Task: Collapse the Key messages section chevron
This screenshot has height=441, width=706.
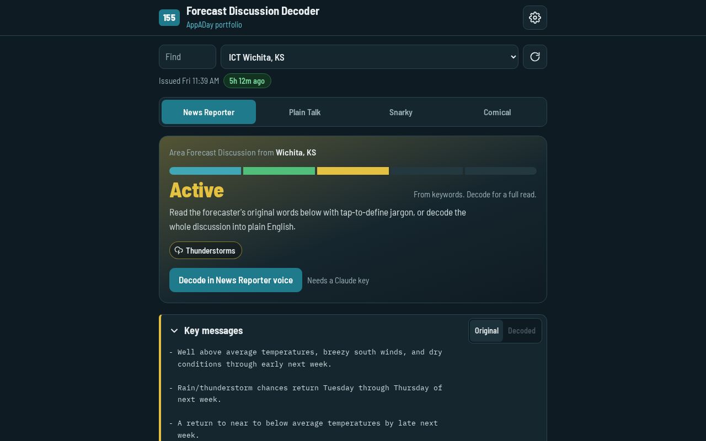Action: pyautogui.click(x=174, y=331)
